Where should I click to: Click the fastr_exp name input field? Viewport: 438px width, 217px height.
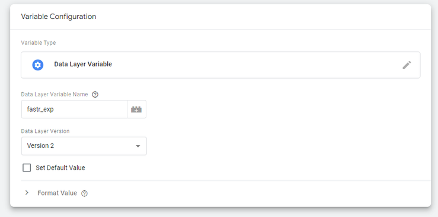coord(74,109)
